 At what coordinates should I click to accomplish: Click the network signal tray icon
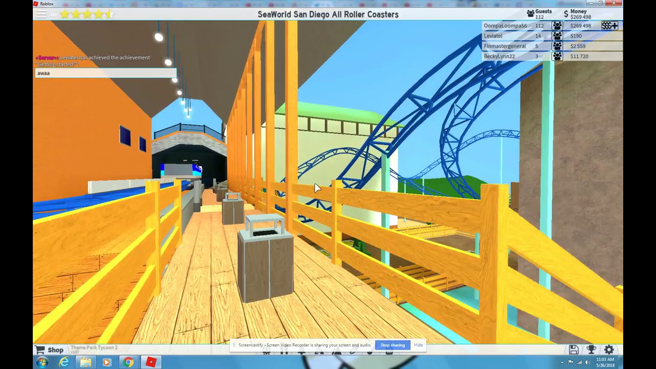click(x=579, y=362)
